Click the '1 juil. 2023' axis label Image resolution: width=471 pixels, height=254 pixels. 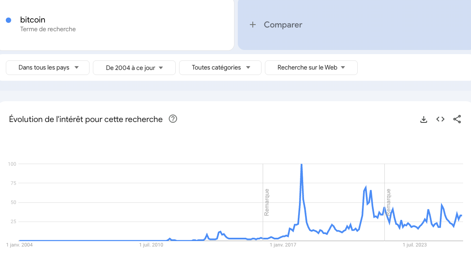pyautogui.click(x=416, y=245)
